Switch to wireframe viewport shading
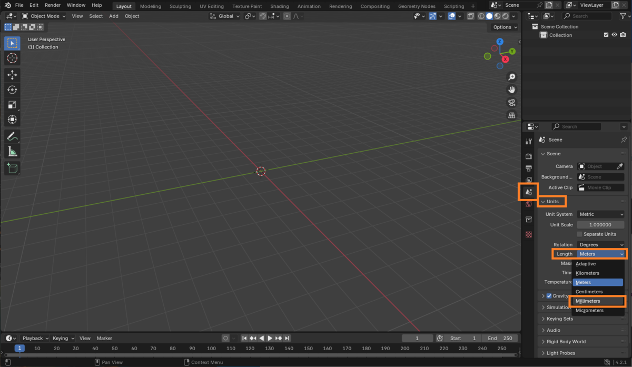 [x=481, y=16]
